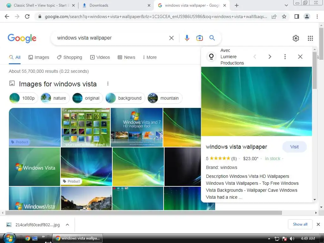The image size is (324, 243).
Task: Filter images by mountain chip
Action: pos(165,98)
